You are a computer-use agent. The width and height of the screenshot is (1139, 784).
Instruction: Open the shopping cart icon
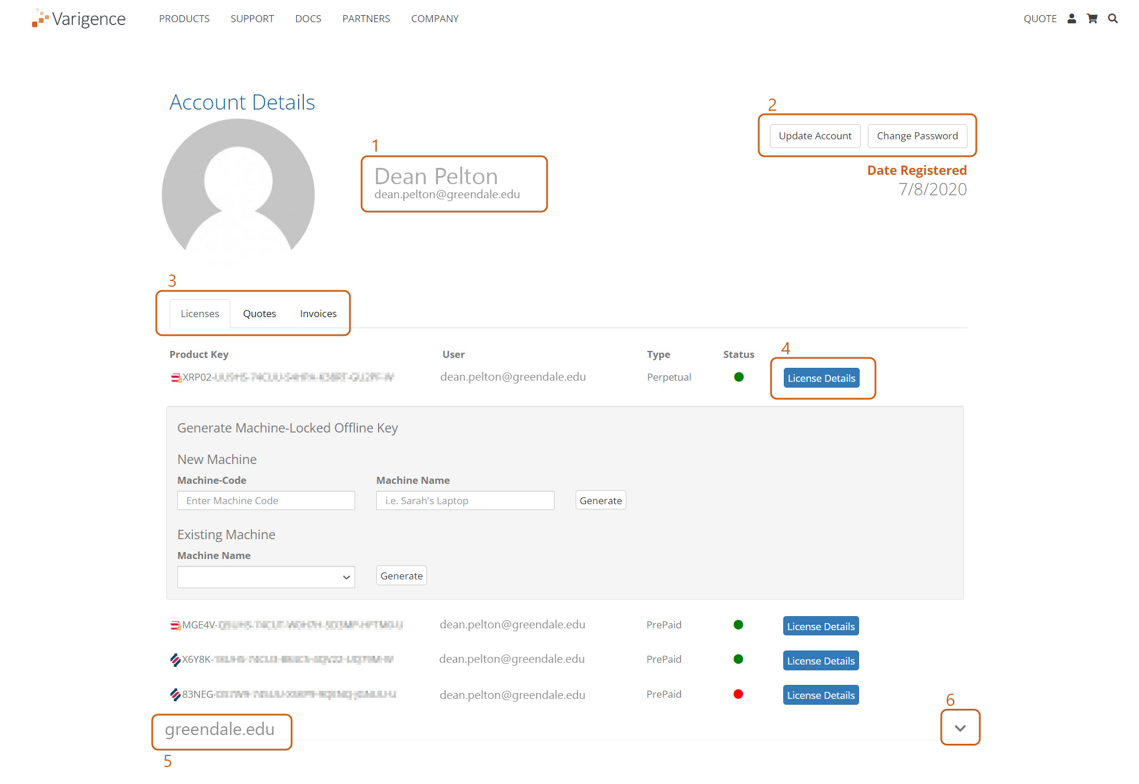[1092, 19]
